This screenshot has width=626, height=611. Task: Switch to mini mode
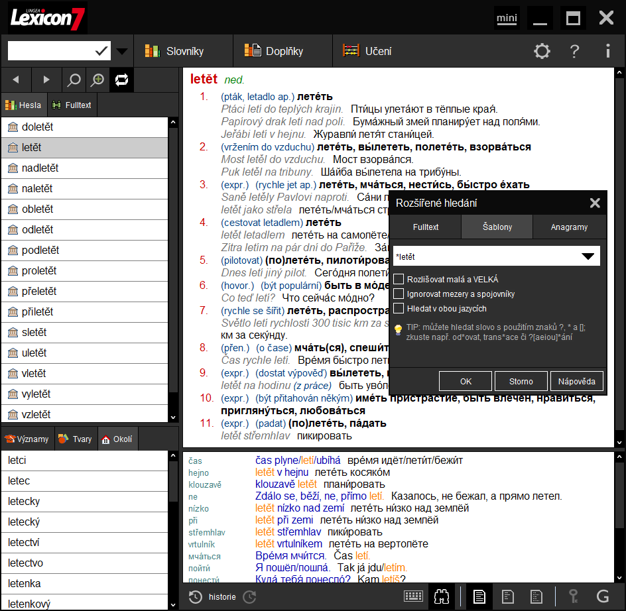click(x=507, y=18)
